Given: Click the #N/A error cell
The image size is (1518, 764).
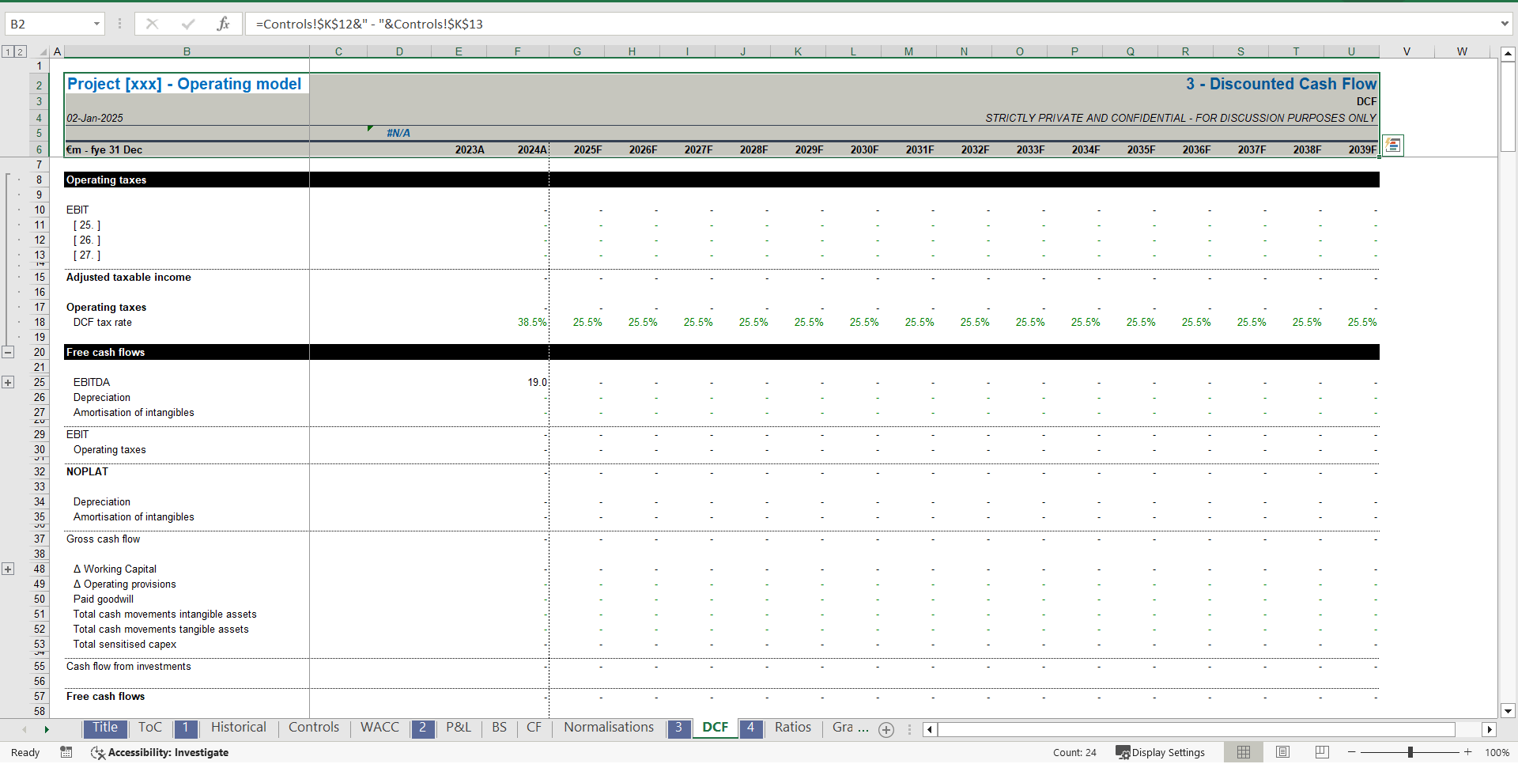Looking at the screenshot, I should 398,133.
